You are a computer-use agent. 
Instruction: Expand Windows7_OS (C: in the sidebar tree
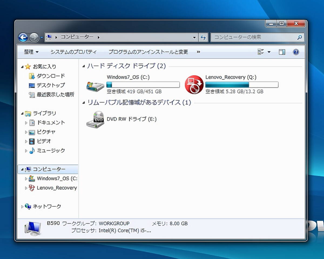click(26, 179)
